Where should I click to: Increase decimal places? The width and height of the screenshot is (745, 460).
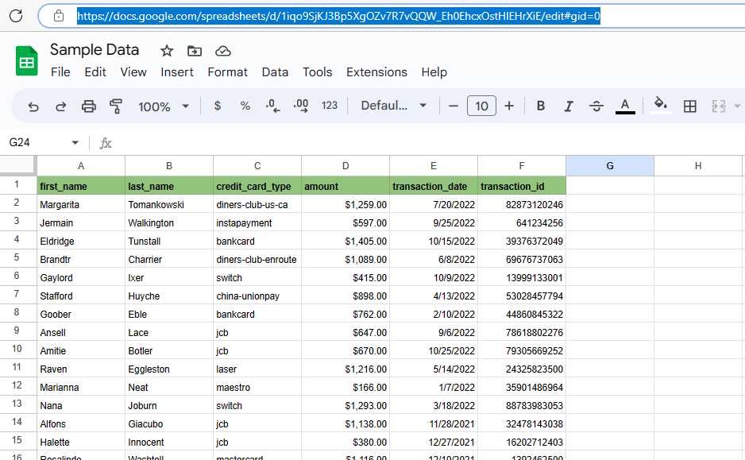point(301,106)
